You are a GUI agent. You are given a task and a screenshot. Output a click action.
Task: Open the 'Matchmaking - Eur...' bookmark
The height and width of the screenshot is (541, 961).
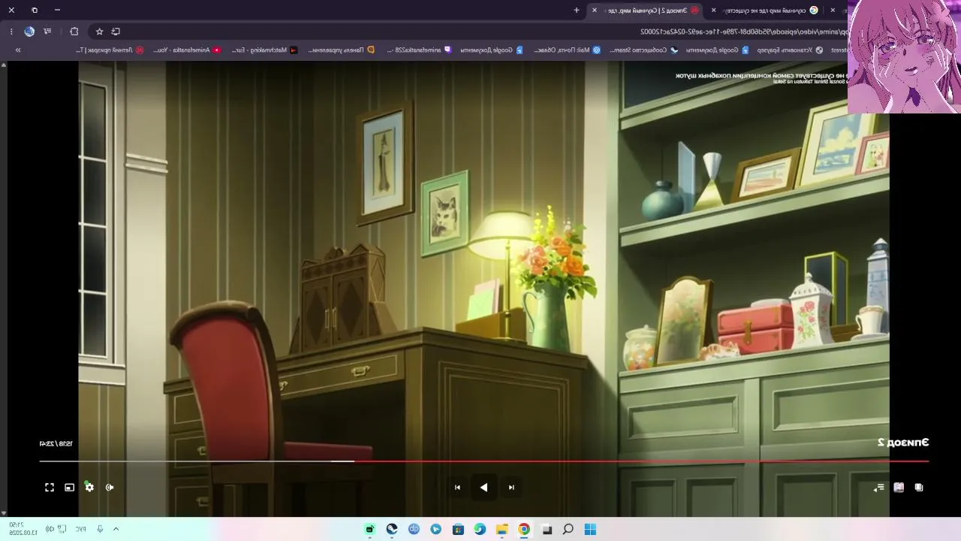point(264,50)
